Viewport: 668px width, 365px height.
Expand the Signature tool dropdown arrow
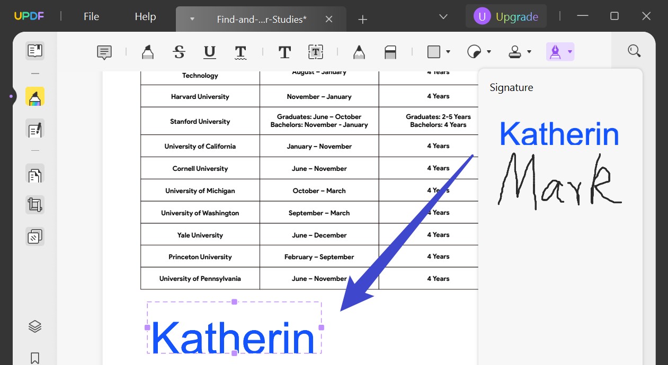click(x=569, y=51)
